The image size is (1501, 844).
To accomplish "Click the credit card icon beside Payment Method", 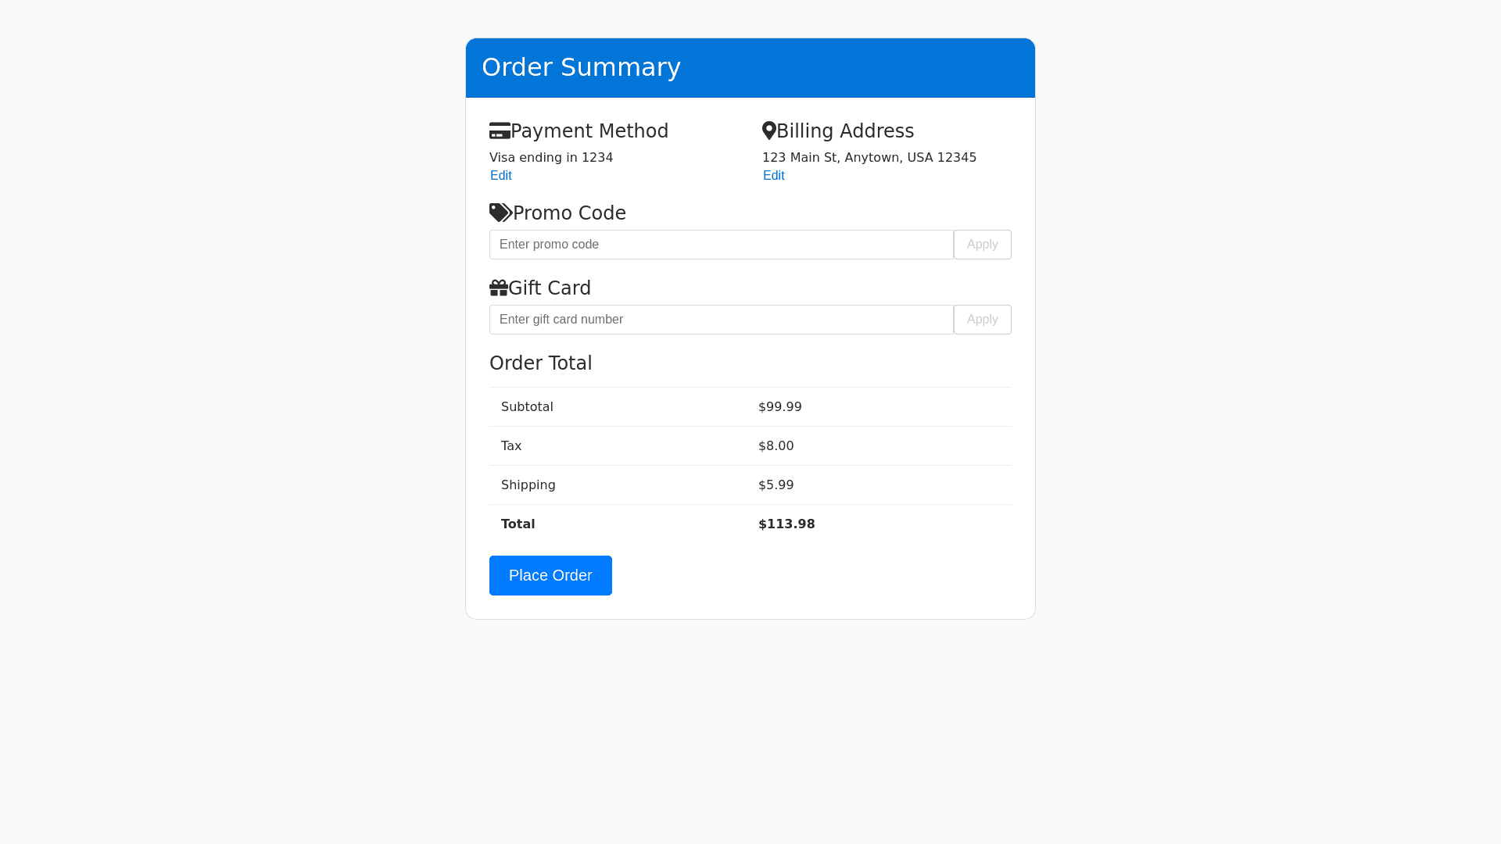I will pyautogui.click(x=500, y=131).
